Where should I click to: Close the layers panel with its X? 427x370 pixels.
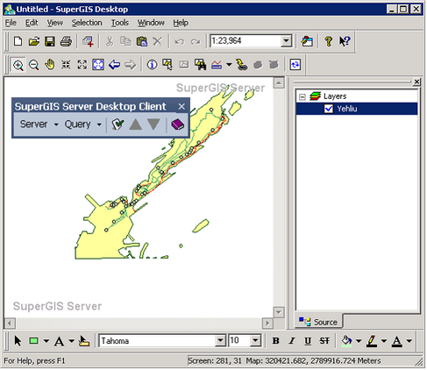coord(416,82)
